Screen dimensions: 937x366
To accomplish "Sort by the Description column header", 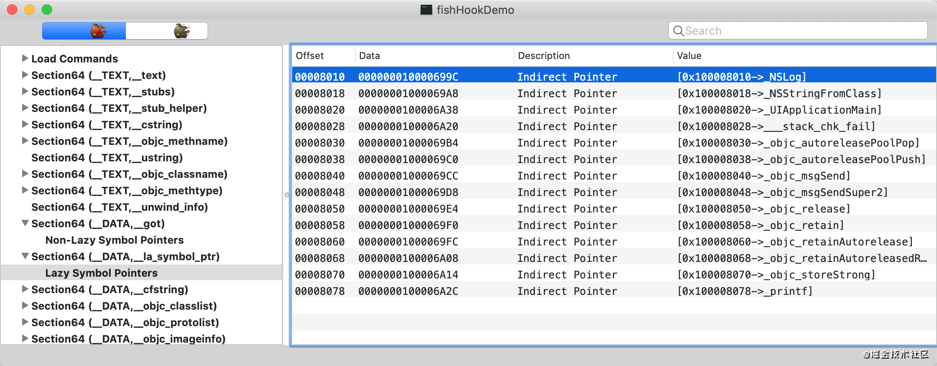I will tap(594, 56).
